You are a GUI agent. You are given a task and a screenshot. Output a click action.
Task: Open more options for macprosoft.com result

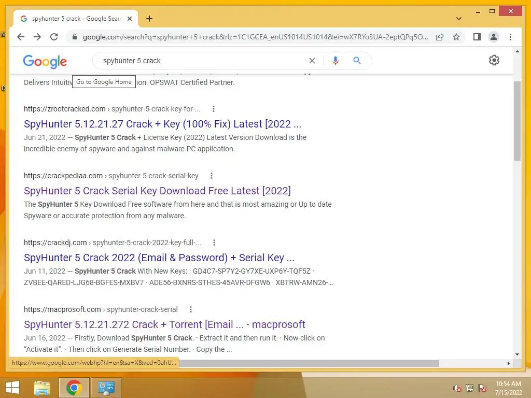pyautogui.click(x=191, y=309)
